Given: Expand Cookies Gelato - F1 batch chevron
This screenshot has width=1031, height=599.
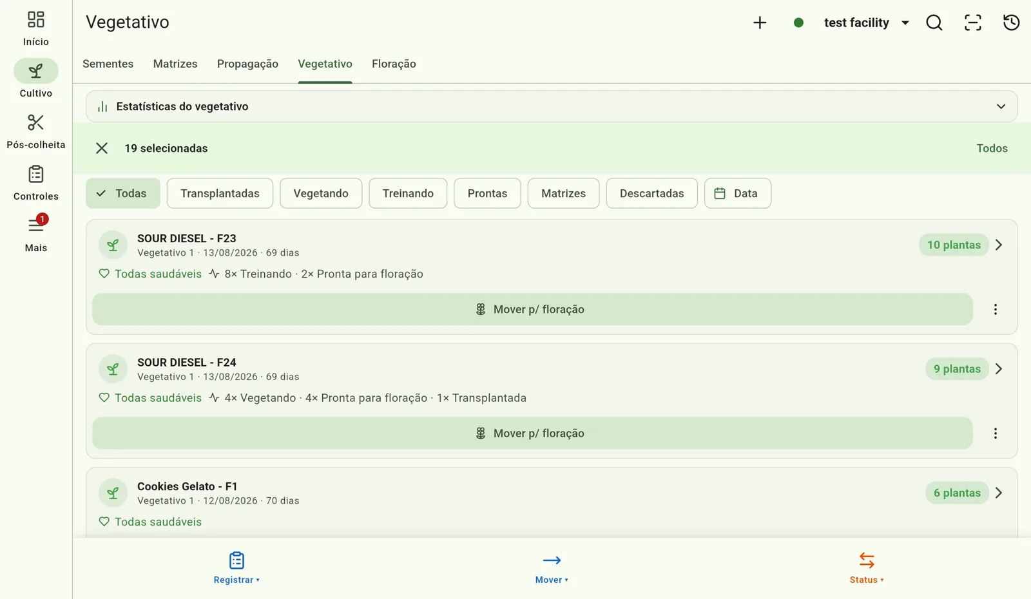Looking at the screenshot, I should coord(999,493).
